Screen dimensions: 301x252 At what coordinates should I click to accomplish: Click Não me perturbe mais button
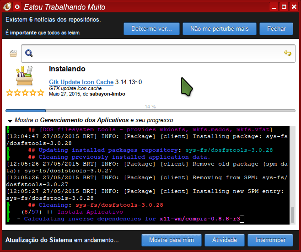tap(220, 29)
